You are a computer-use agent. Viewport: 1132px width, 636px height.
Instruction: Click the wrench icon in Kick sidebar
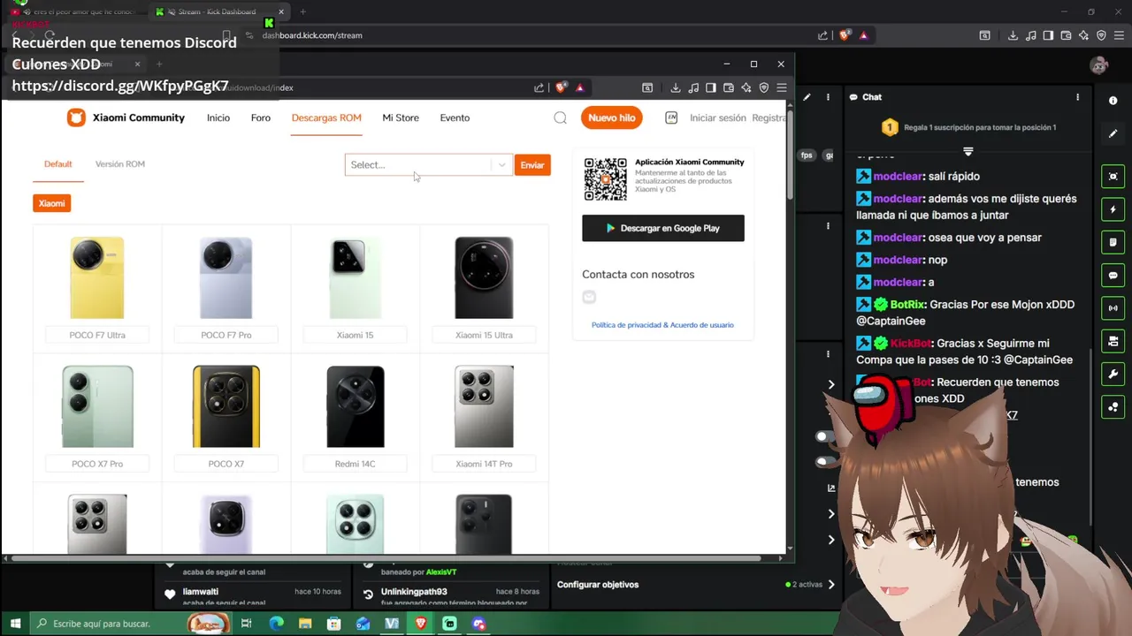click(1113, 374)
